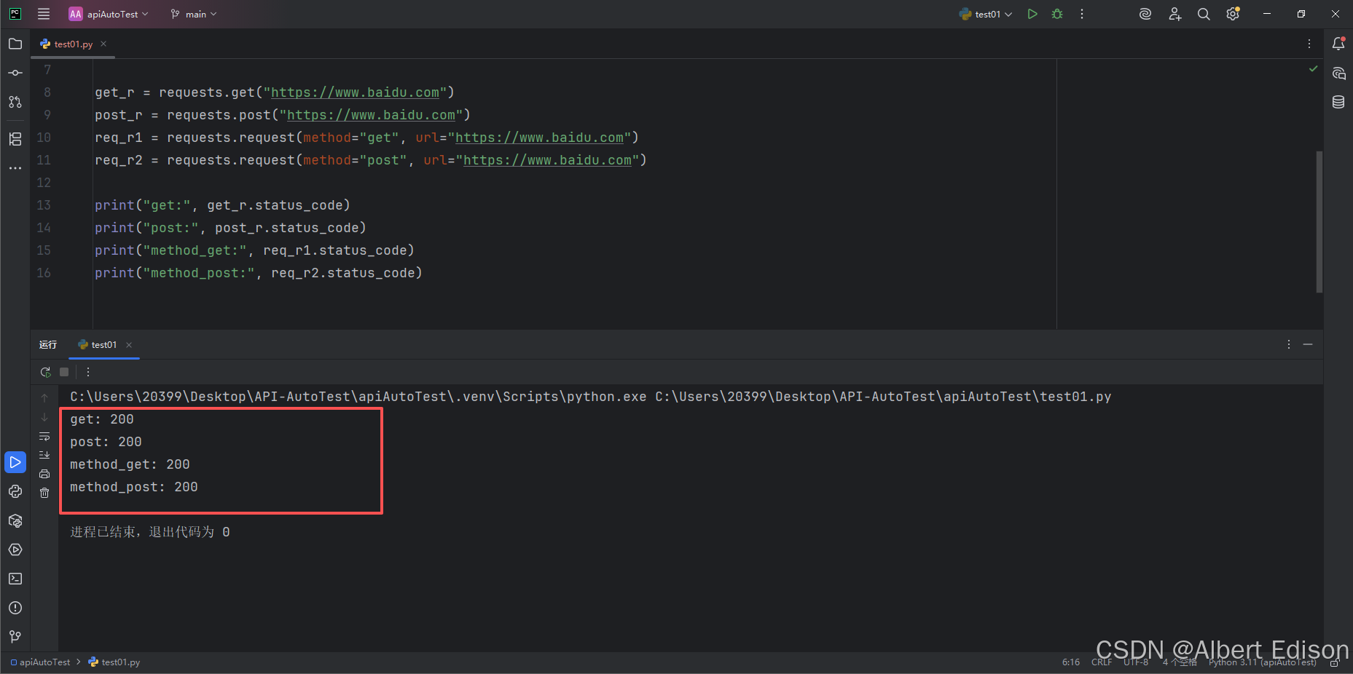
Task: Run test01 with the green play icon
Action: tap(1032, 14)
